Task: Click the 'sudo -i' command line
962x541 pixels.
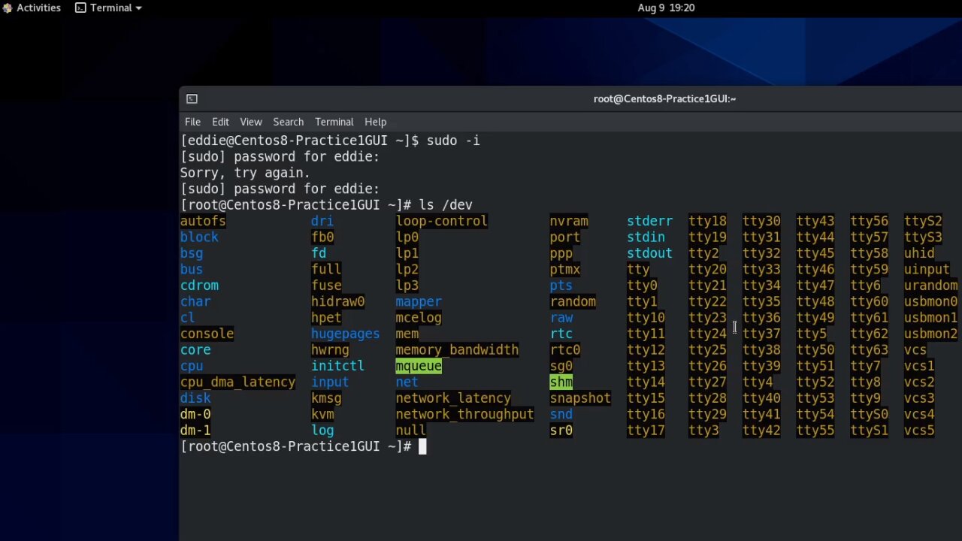Action: (452, 141)
